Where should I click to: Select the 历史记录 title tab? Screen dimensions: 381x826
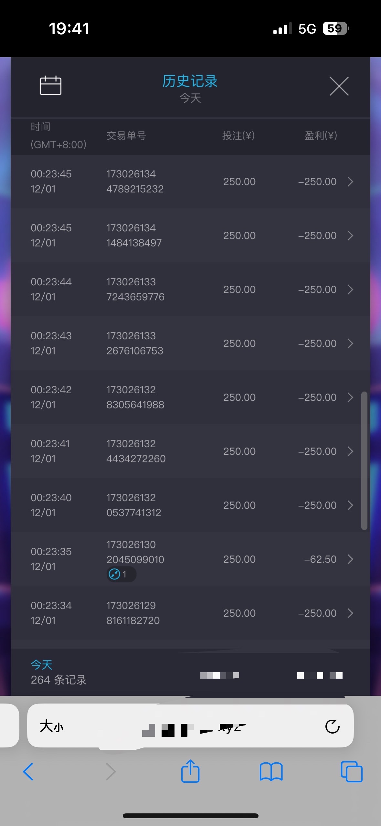pos(190,81)
